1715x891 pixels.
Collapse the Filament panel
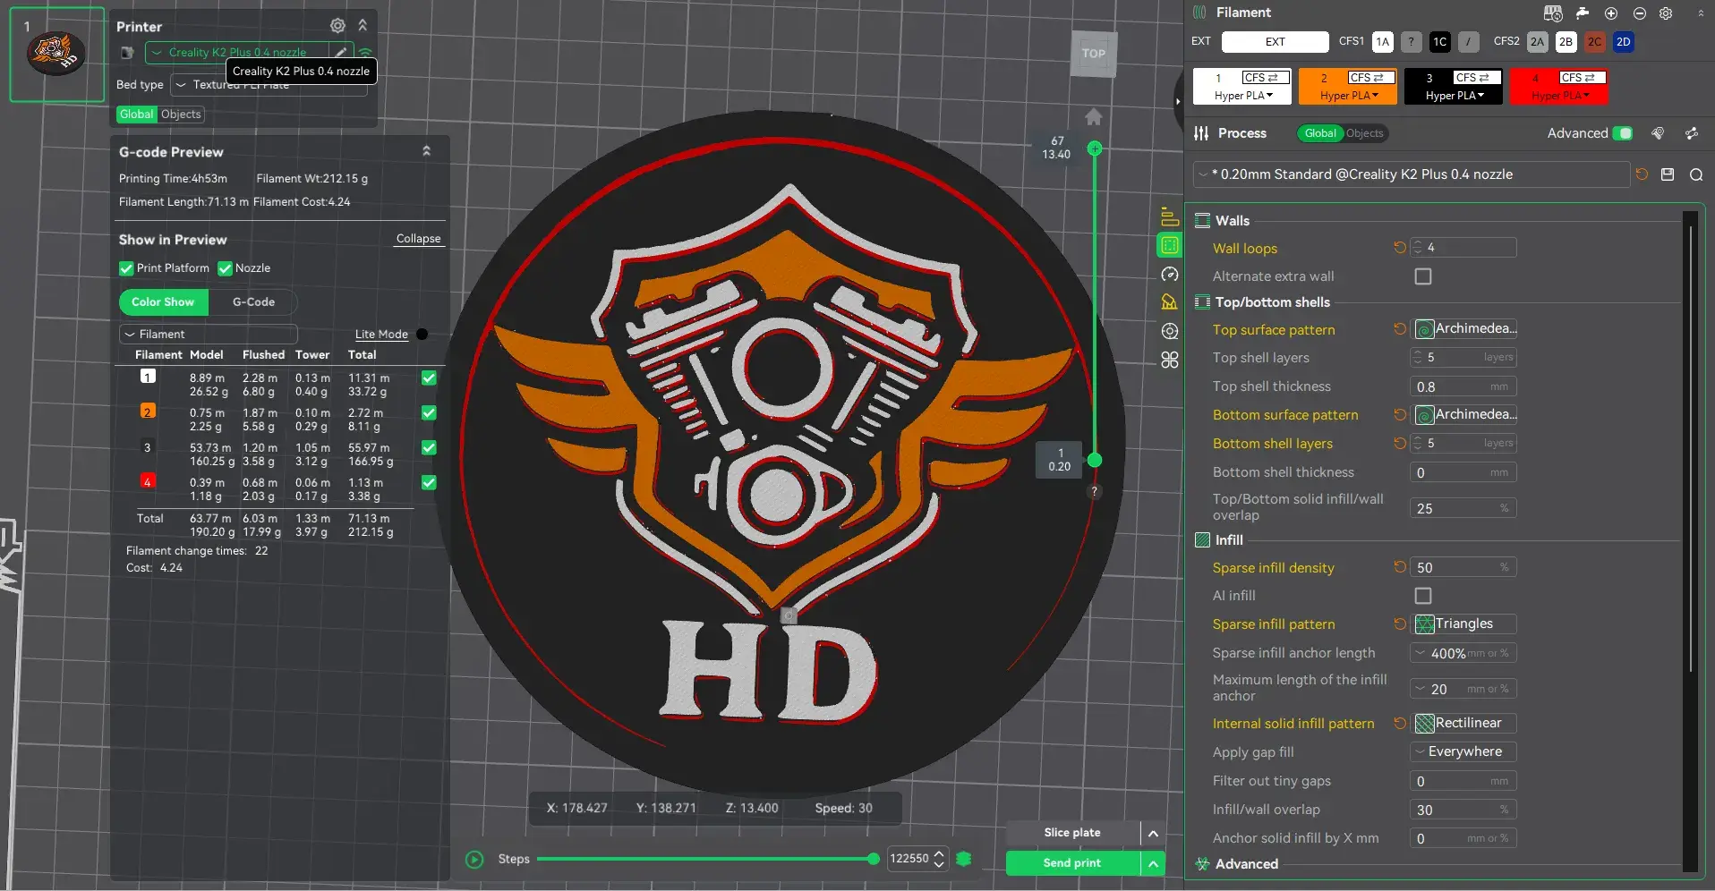pyautogui.click(x=1701, y=13)
